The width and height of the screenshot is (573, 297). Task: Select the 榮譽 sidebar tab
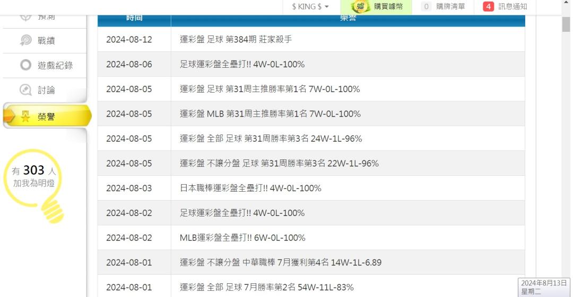[x=47, y=116]
